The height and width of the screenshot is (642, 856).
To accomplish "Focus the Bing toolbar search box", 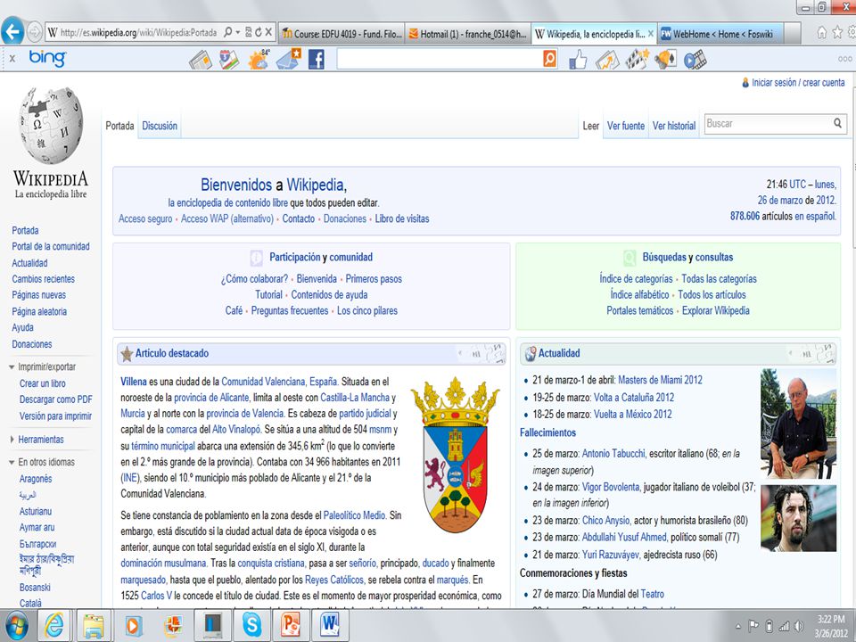I will pos(440,59).
